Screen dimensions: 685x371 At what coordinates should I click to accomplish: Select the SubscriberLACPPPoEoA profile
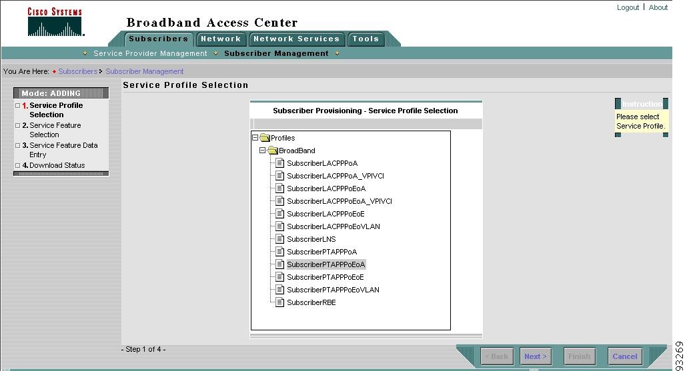(x=326, y=188)
